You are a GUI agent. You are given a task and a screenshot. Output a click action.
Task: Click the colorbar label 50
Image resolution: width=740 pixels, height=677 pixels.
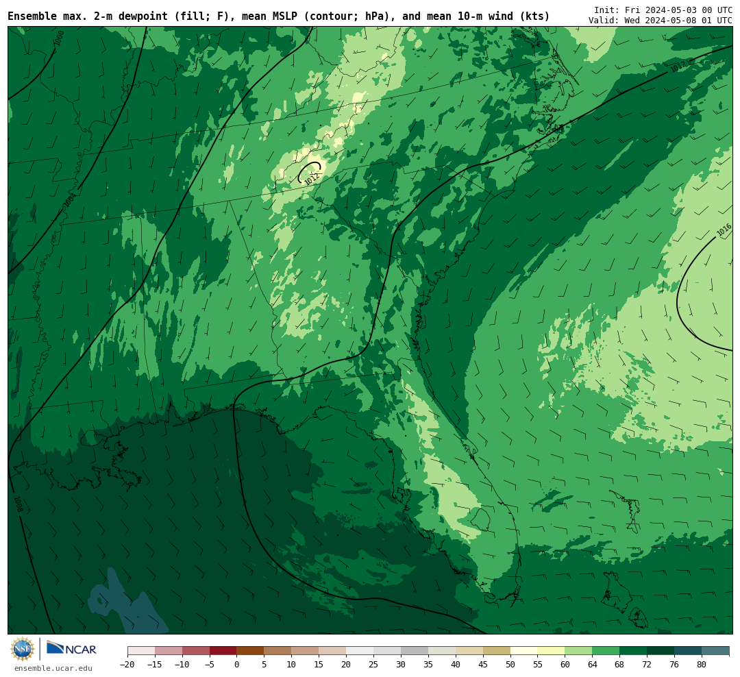510,665
